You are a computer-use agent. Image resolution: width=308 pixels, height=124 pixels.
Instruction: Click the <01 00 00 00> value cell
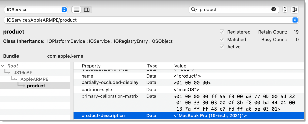click(x=192, y=83)
